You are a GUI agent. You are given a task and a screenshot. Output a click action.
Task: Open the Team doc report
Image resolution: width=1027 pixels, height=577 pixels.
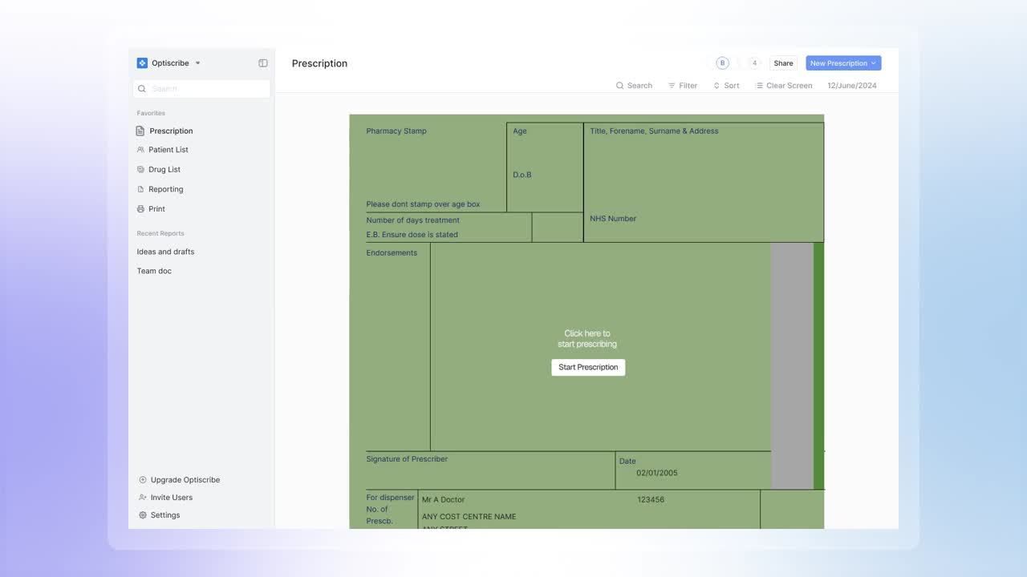click(154, 271)
